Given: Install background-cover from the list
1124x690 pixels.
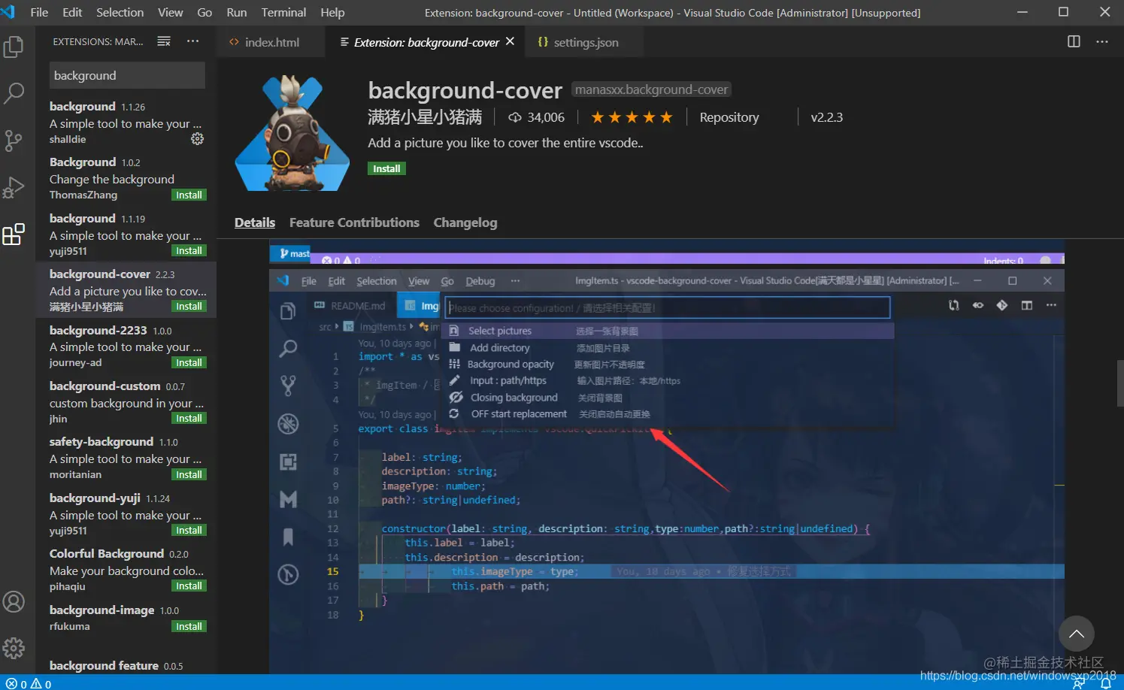Looking at the screenshot, I should click(x=189, y=306).
